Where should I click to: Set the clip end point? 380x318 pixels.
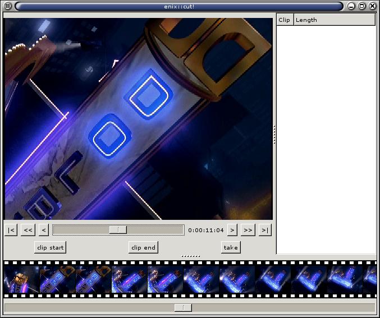tap(143, 247)
